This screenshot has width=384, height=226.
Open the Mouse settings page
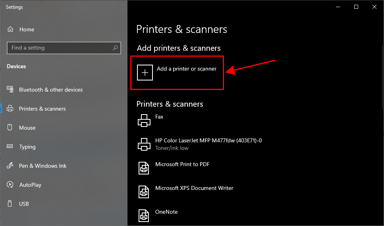pos(27,128)
